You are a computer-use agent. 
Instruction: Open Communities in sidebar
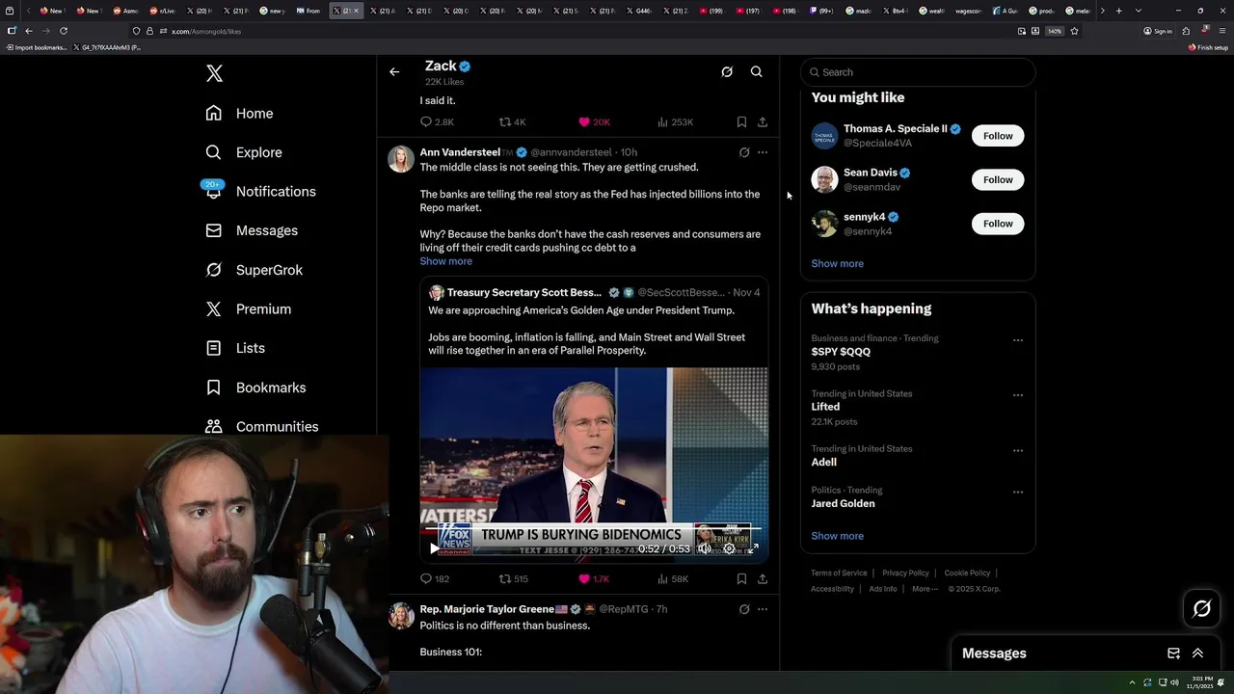tap(262, 426)
